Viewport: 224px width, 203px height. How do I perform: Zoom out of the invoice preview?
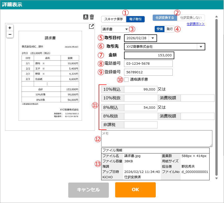10,34
